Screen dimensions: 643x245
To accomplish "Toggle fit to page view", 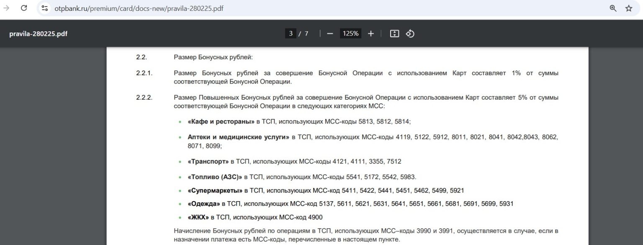I will 394,34.
